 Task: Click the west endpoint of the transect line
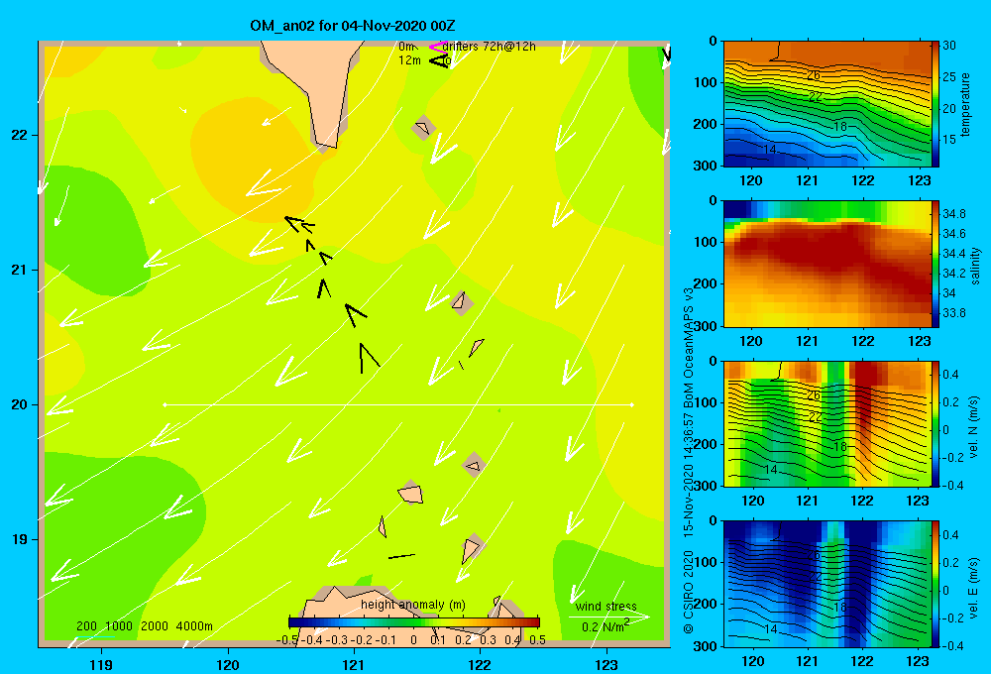(165, 404)
